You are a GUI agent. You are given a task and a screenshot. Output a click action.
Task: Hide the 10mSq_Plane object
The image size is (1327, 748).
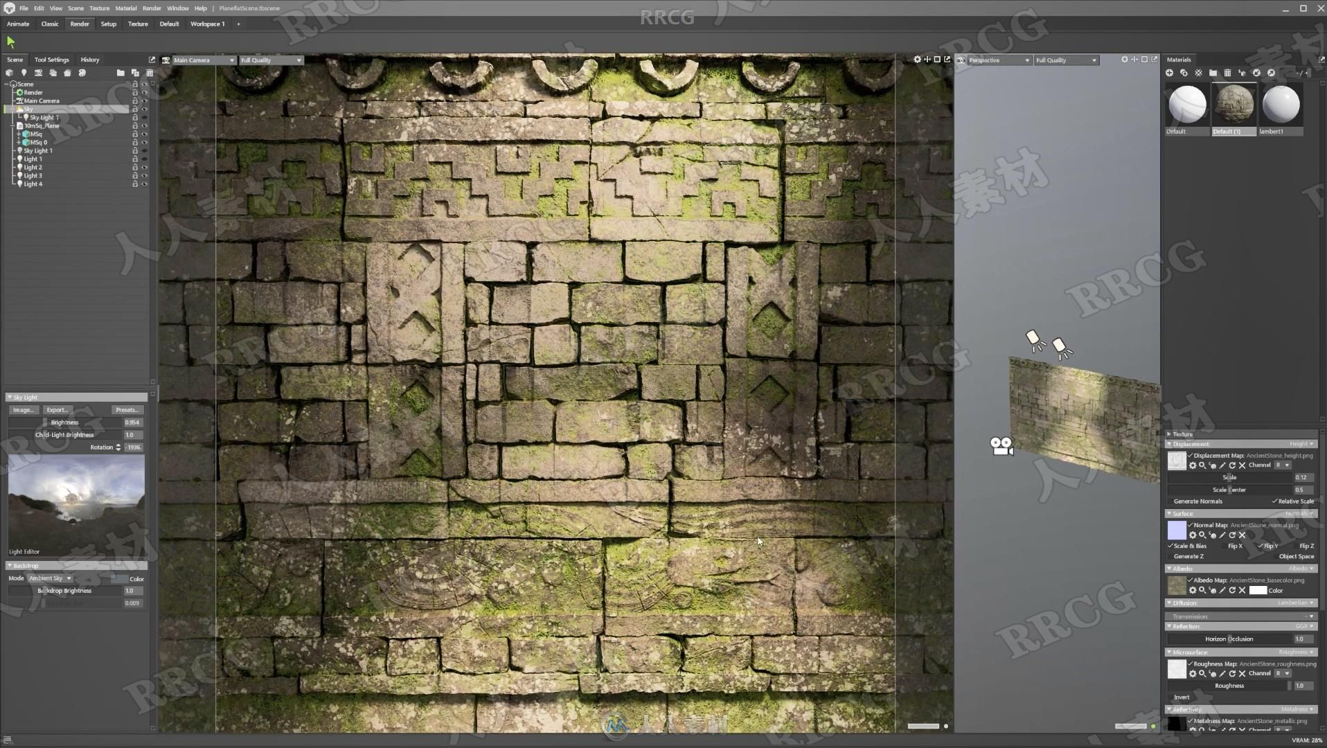pos(145,126)
